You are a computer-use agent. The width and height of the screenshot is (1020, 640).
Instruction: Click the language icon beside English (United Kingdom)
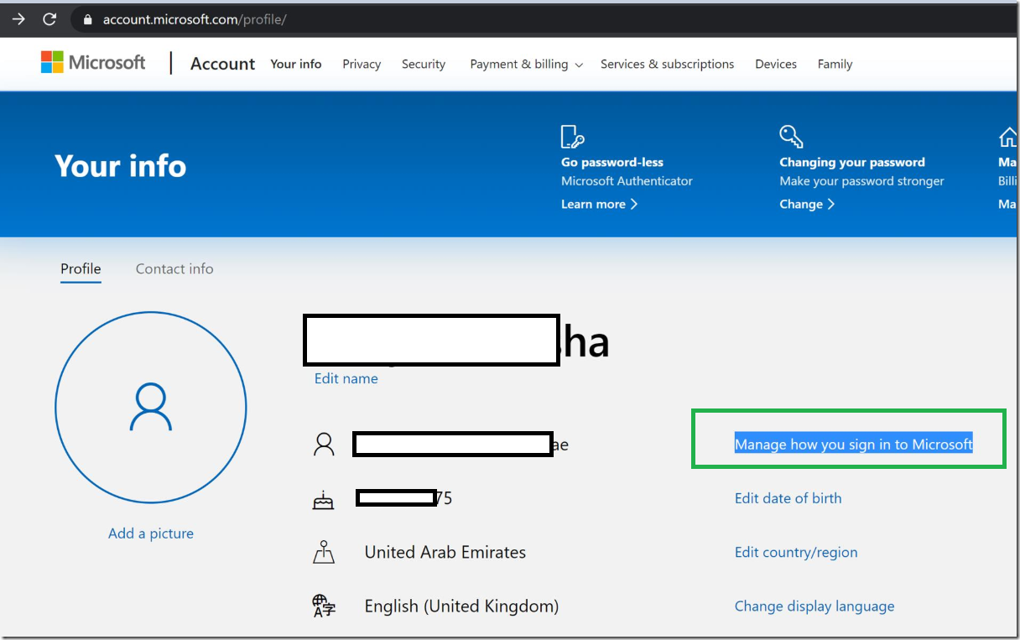pos(324,606)
